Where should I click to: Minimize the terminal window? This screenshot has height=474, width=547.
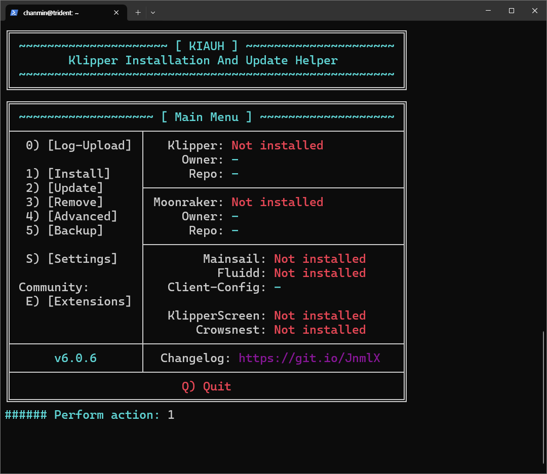click(x=488, y=11)
